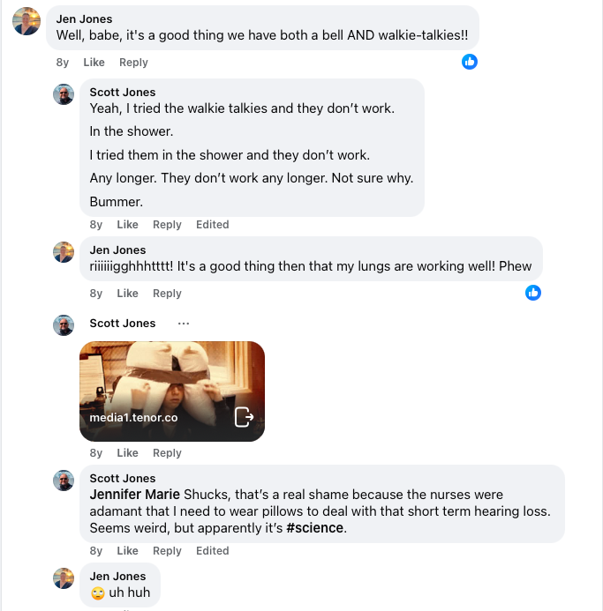Like Scott's GIF comment

click(127, 453)
